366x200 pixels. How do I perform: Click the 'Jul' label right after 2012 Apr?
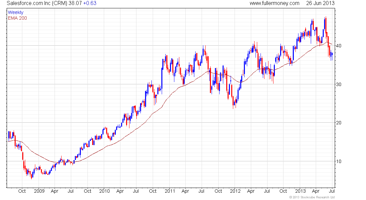pyautogui.click(x=267, y=191)
